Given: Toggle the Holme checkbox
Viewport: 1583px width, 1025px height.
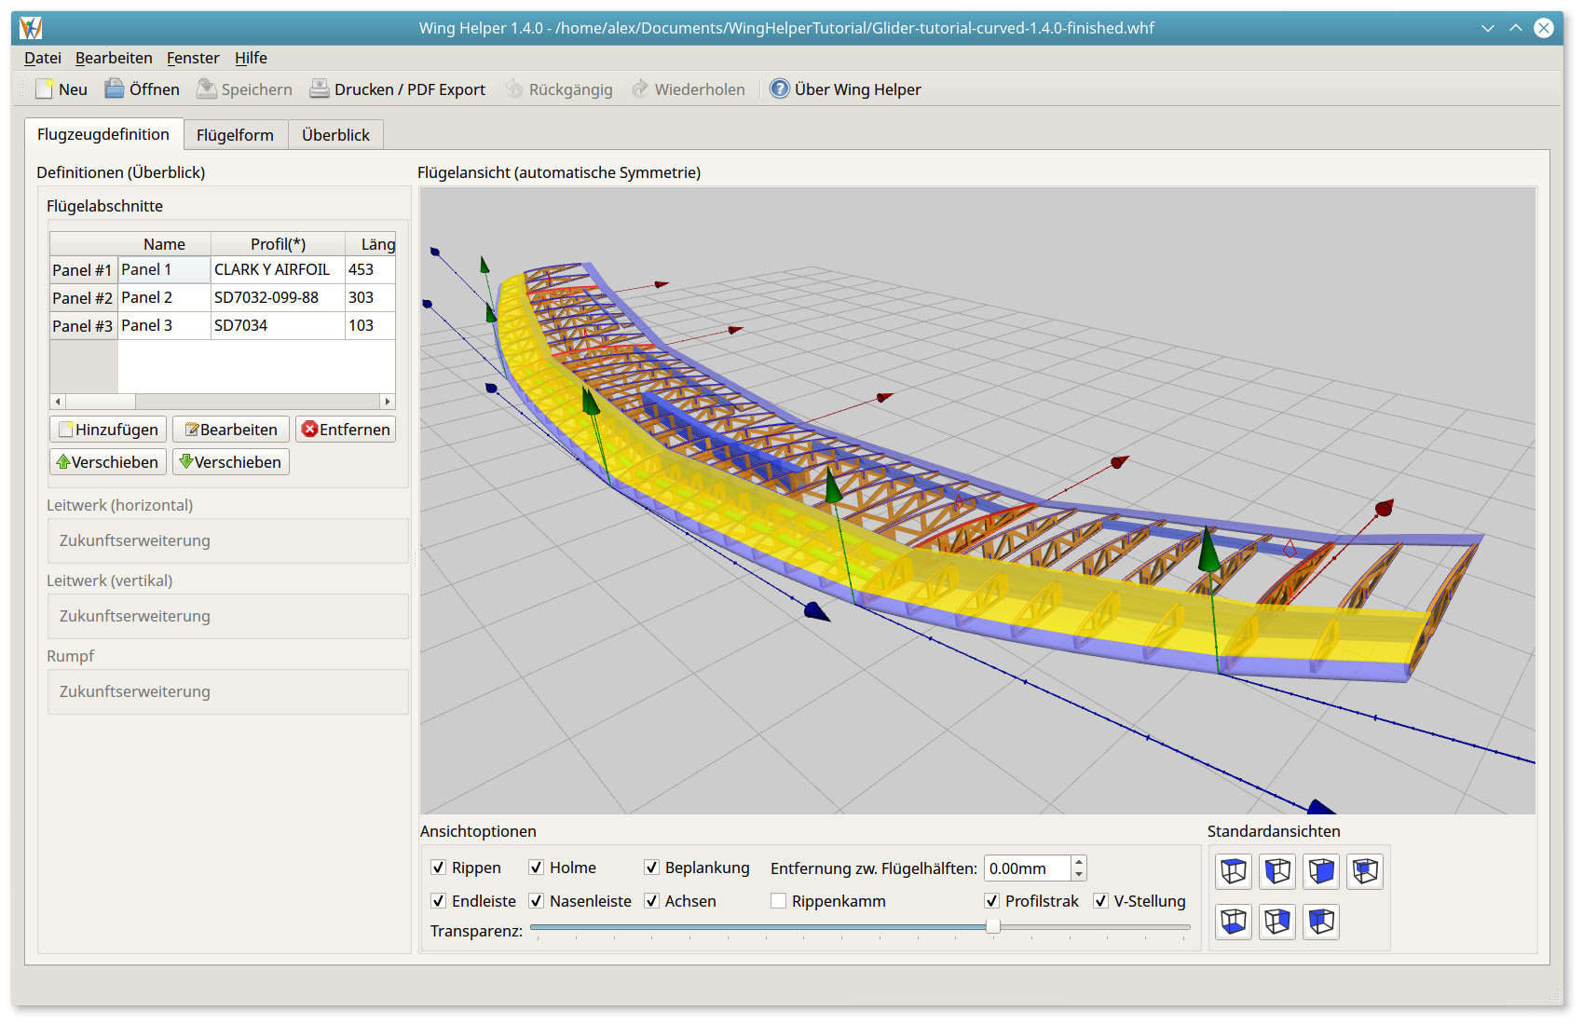Looking at the screenshot, I should [x=536, y=868].
